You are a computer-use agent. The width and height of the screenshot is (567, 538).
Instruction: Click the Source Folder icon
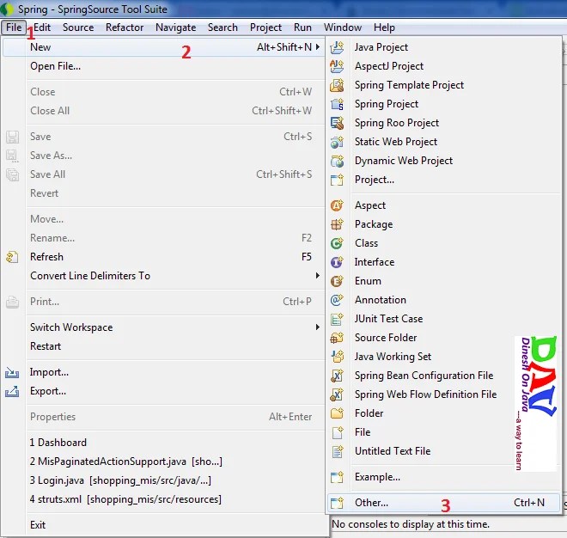point(337,338)
